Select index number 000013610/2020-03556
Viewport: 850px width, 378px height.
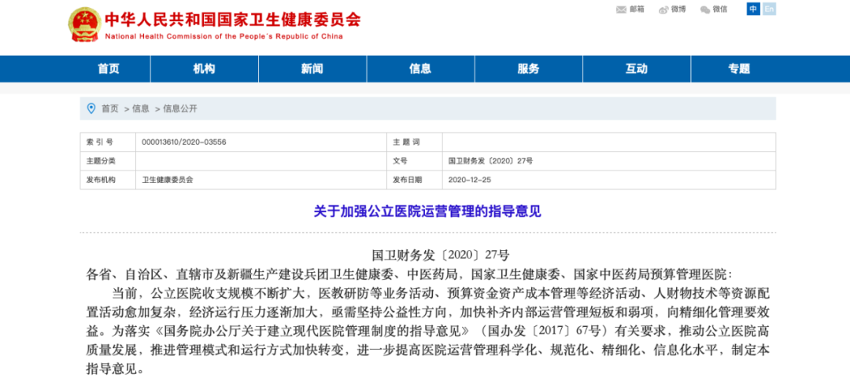pos(183,142)
